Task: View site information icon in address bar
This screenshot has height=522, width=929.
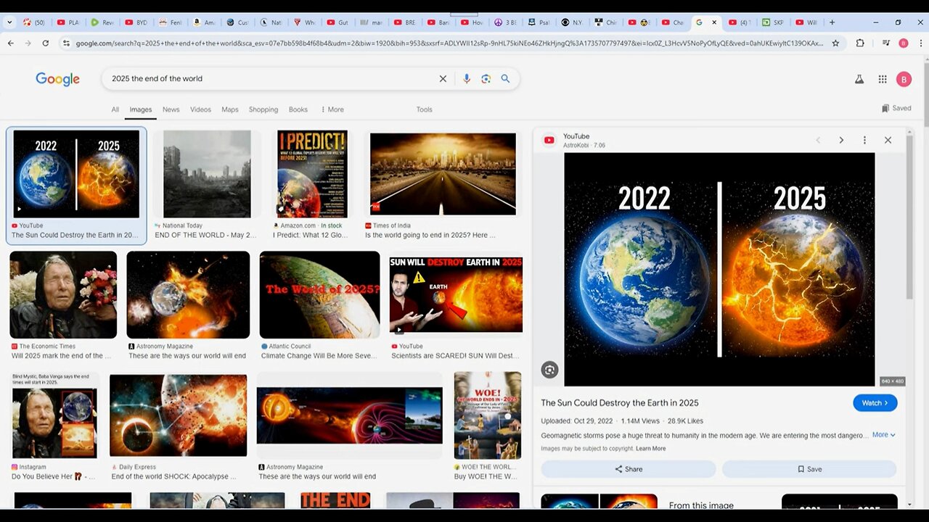Action: pyautogui.click(x=66, y=43)
